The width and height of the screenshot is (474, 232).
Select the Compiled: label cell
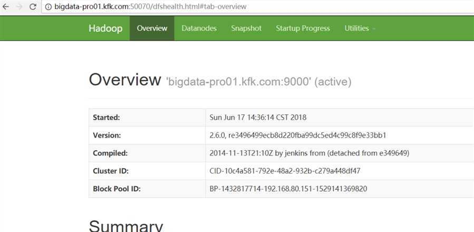[x=147, y=153]
